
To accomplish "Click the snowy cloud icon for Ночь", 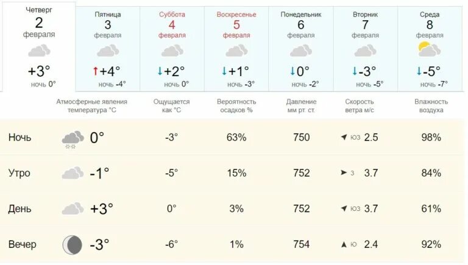I will 73,139.
